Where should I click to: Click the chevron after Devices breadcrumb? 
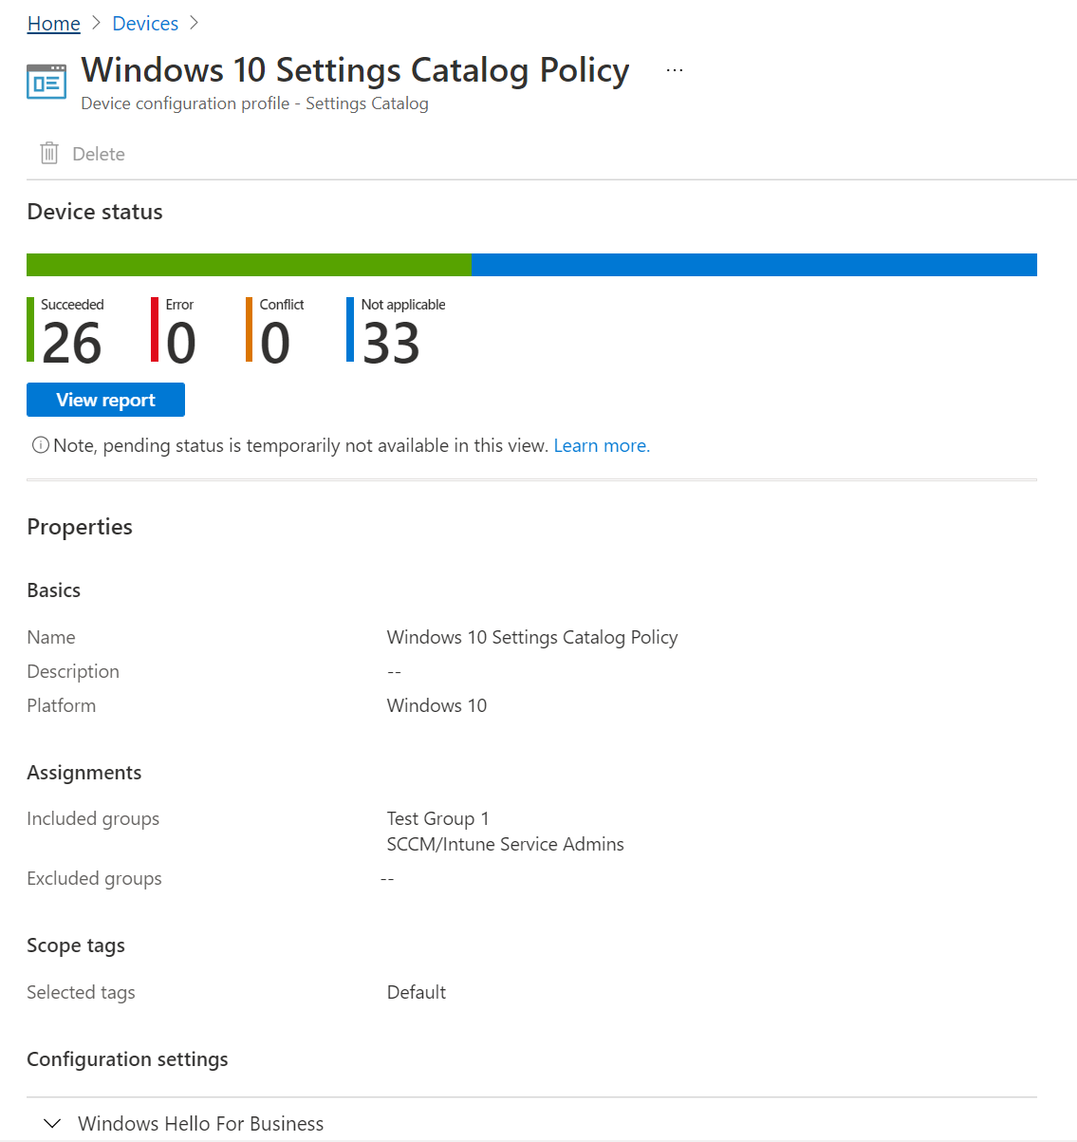195,23
